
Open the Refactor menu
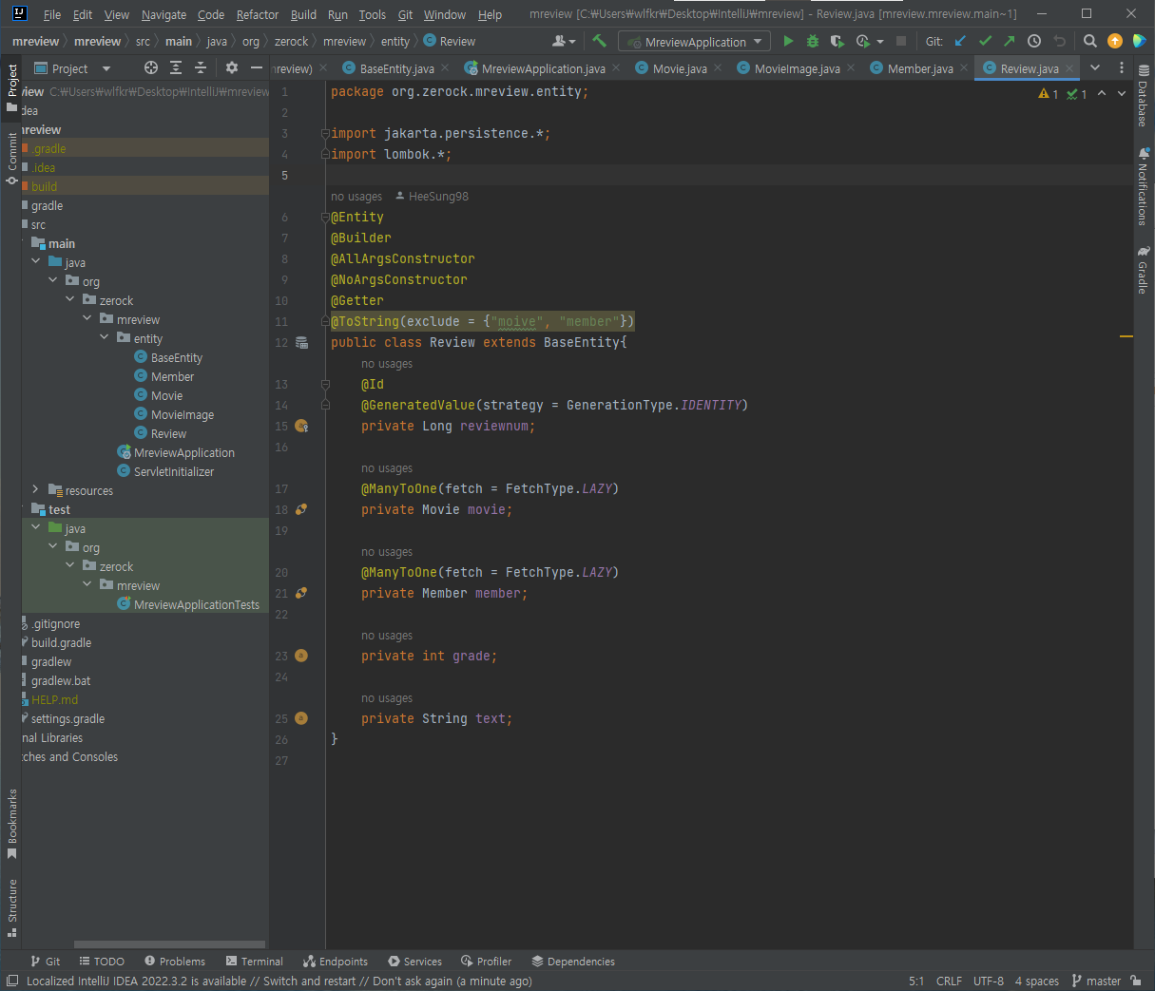click(258, 14)
